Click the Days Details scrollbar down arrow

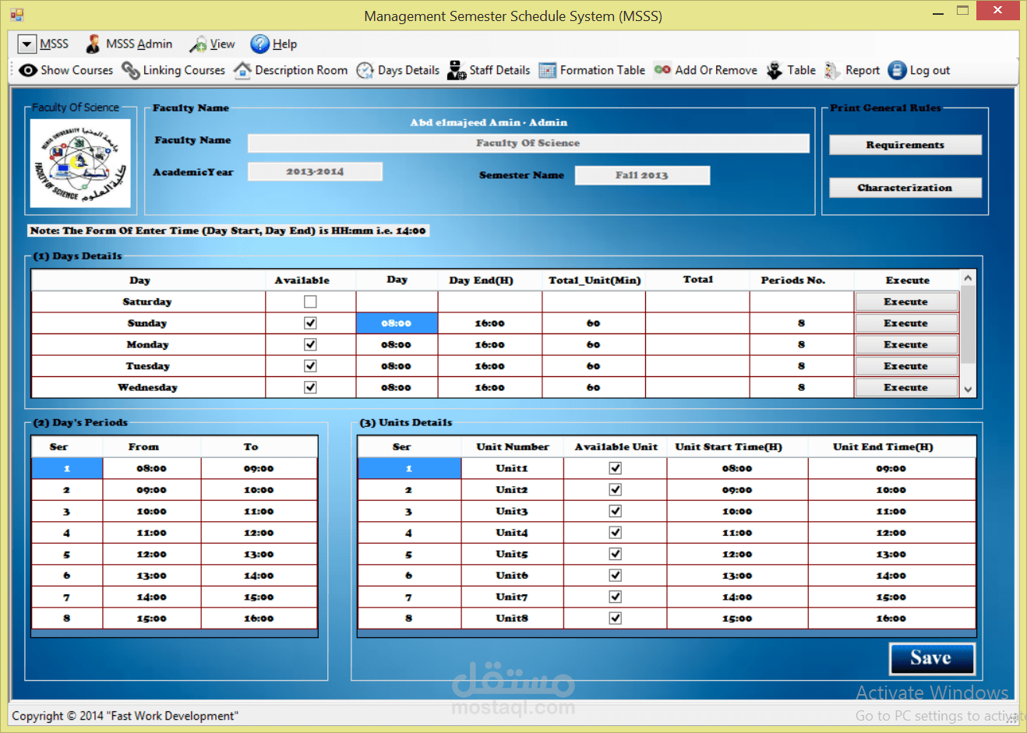point(968,389)
